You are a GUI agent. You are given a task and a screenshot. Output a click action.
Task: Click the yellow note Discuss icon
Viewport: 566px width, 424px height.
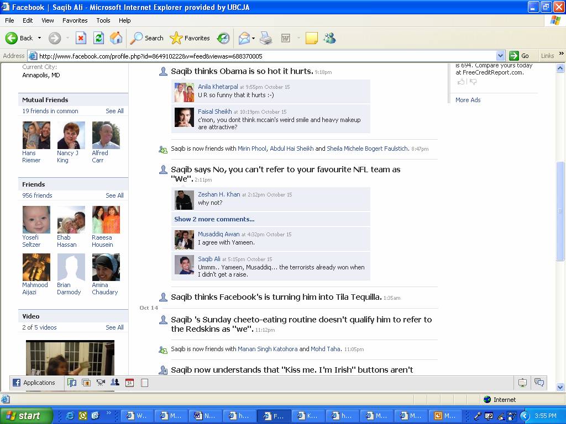click(312, 38)
